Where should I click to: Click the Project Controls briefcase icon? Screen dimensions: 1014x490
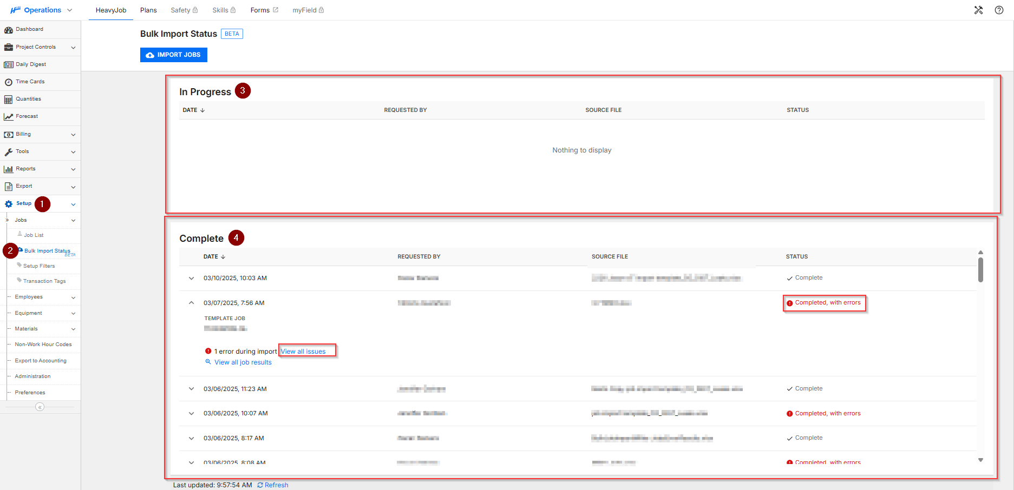tap(9, 47)
